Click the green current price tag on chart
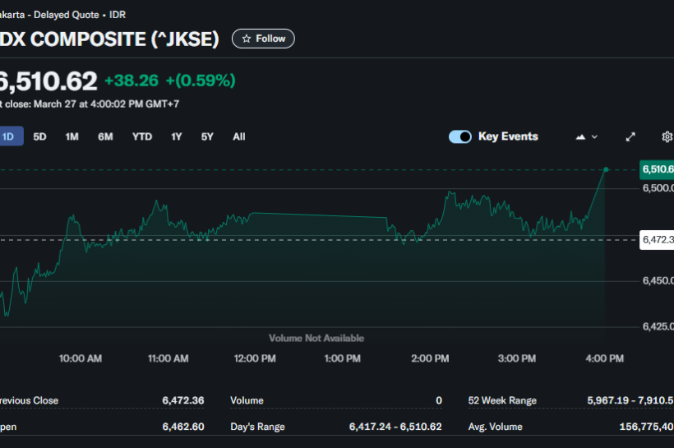The width and height of the screenshot is (674, 448). coord(657,169)
